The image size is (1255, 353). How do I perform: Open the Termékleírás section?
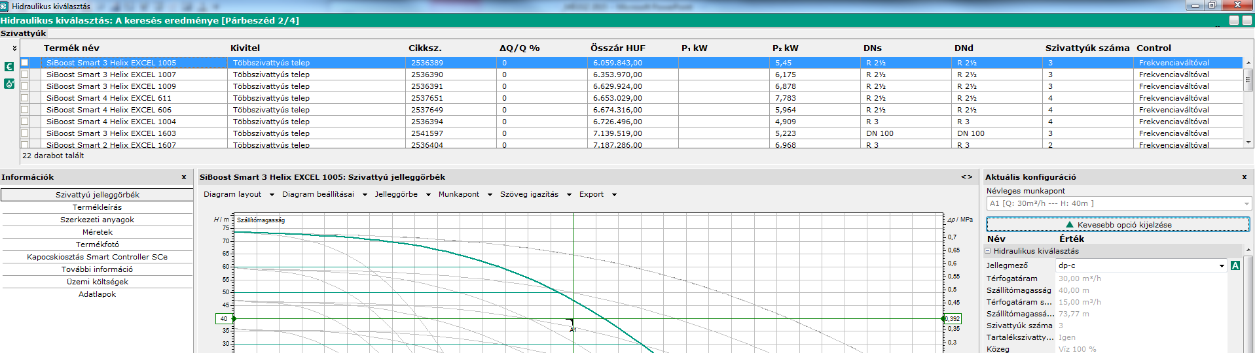[97, 207]
